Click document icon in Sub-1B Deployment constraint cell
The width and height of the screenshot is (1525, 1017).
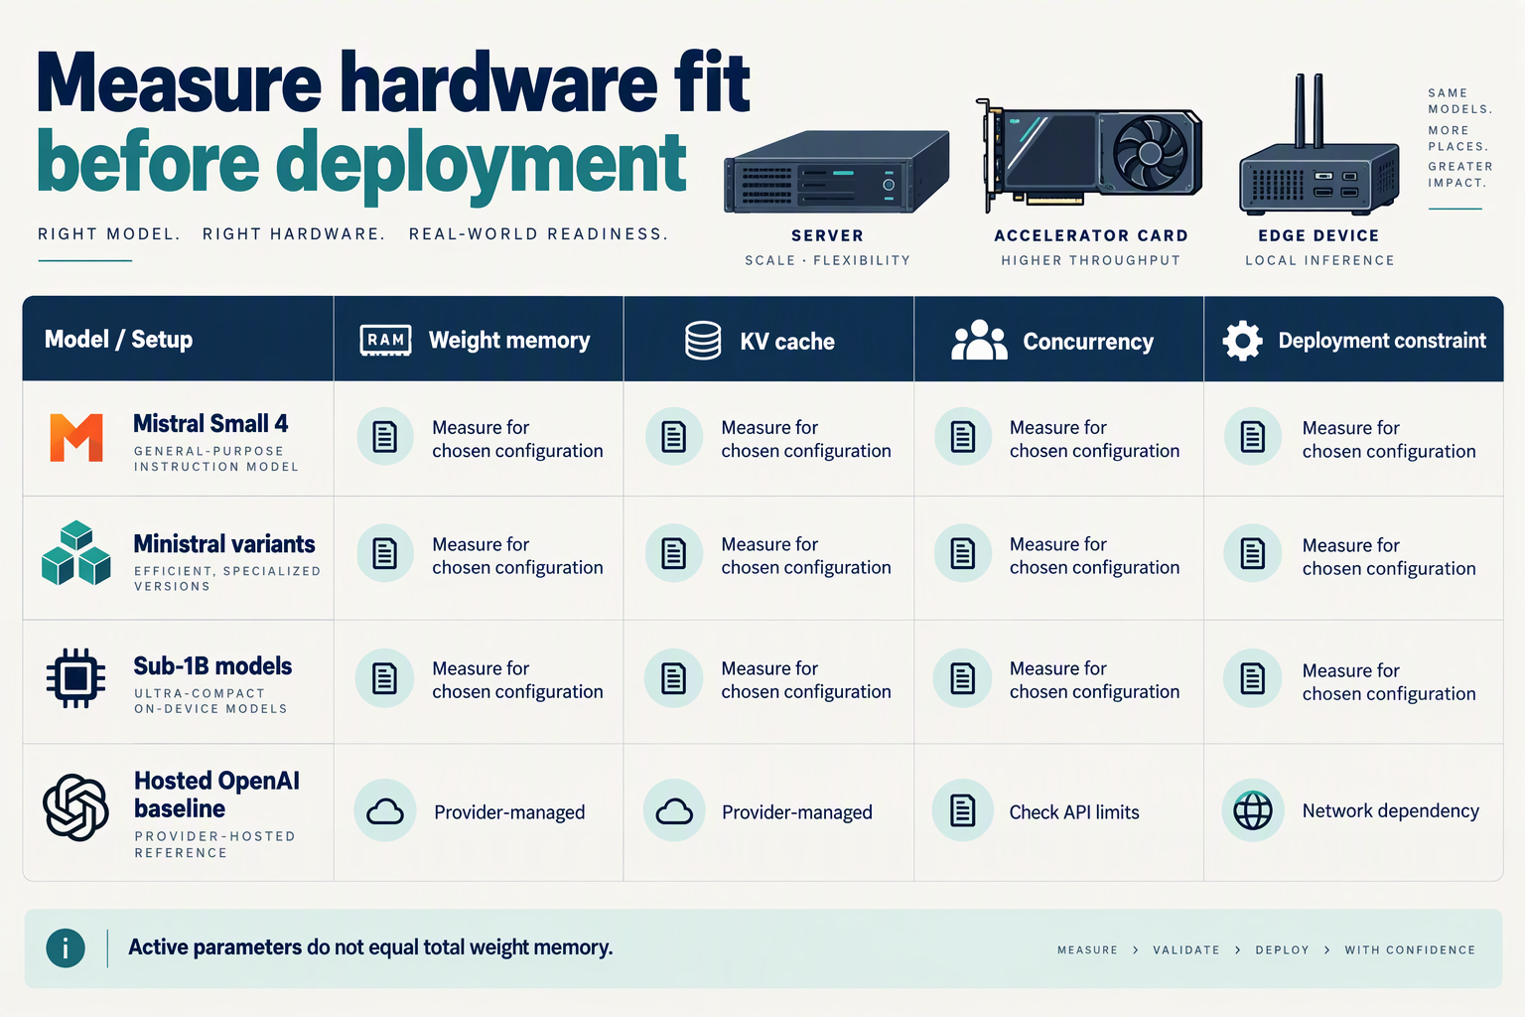(x=1253, y=679)
